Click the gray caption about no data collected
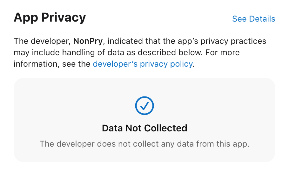The image size is (289, 172). click(x=144, y=144)
